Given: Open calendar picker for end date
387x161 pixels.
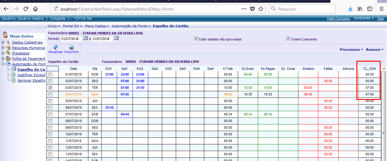Looking at the screenshot, I should click(116, 38).
